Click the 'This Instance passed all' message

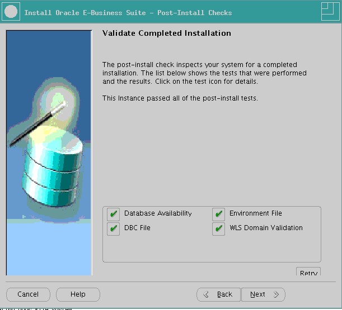tap(180, 98)
